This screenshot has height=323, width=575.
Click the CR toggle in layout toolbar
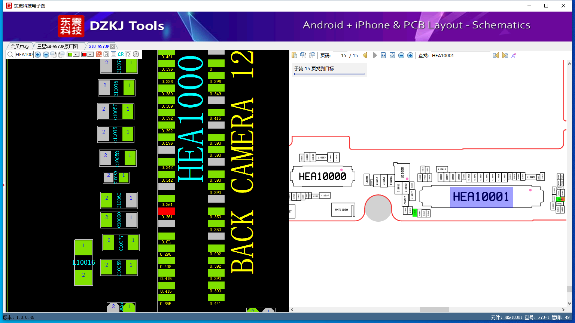pyautogui.click(x=121, y=54)
